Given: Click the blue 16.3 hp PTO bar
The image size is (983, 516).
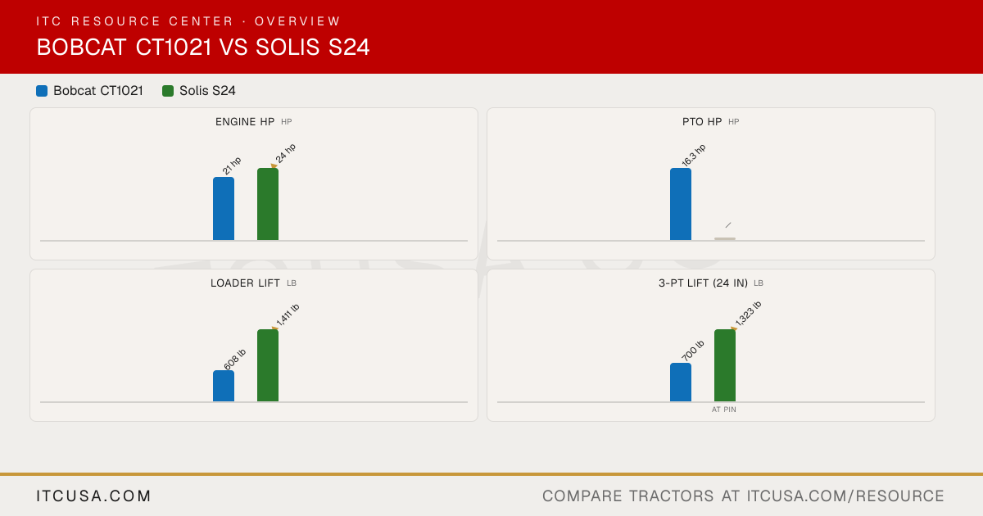Looking at the screenshot, I should point(681,204).
